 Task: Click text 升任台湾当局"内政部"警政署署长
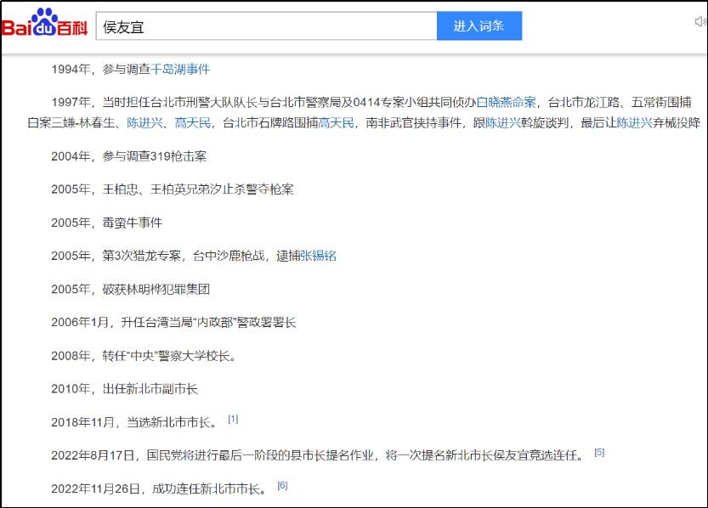click(x=208, y=322)
